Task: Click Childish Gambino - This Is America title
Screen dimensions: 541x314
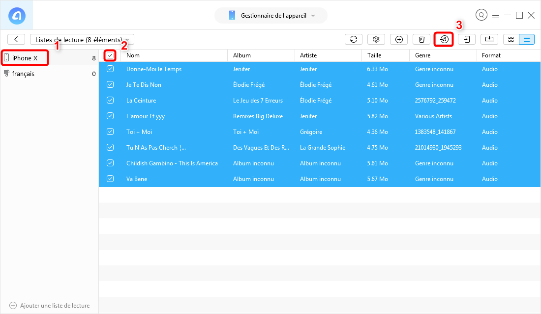Action: click(x=172, y=163)
